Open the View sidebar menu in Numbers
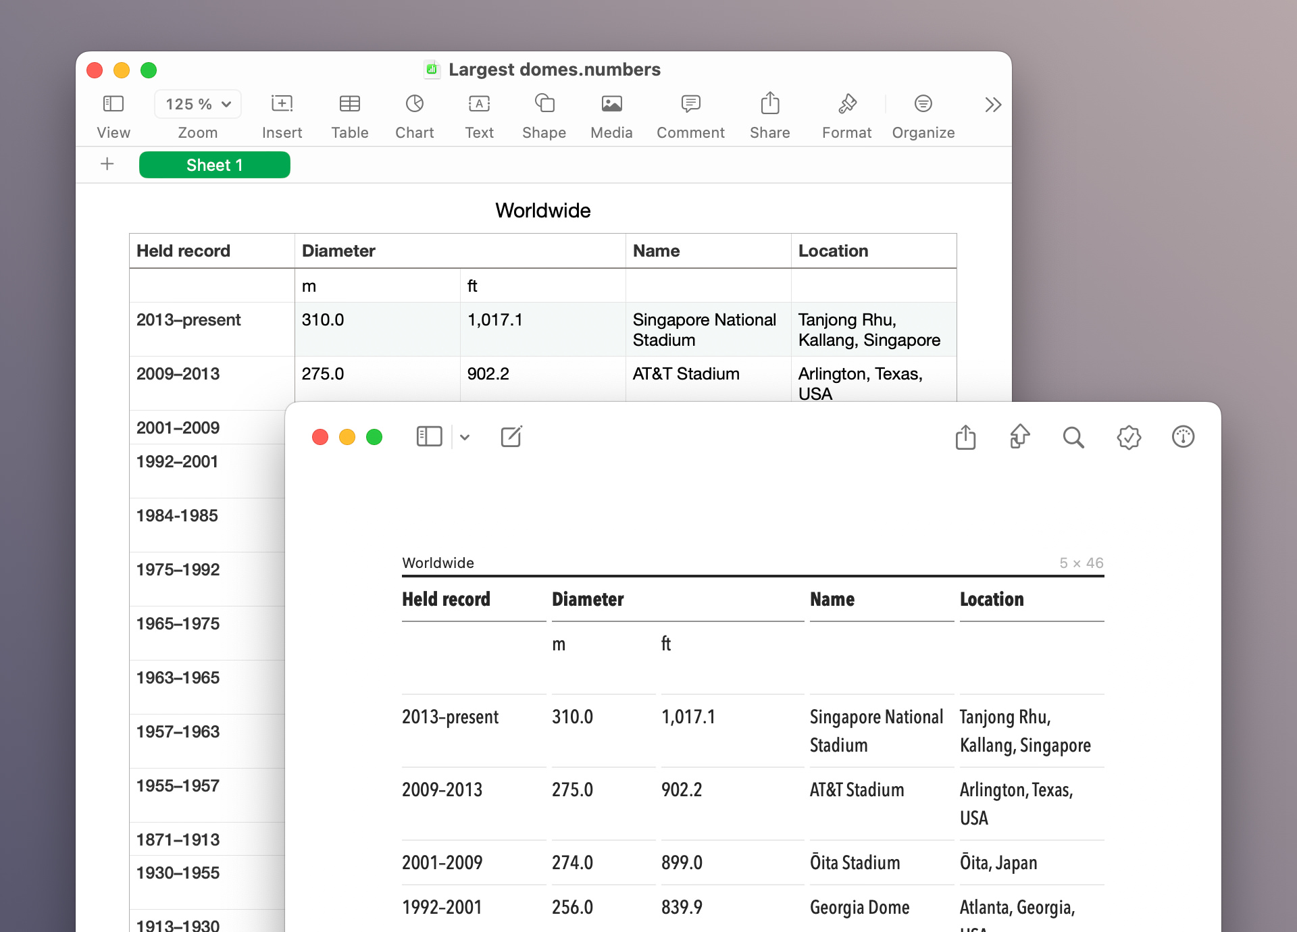1297x932 pixels. coord(113,104)
